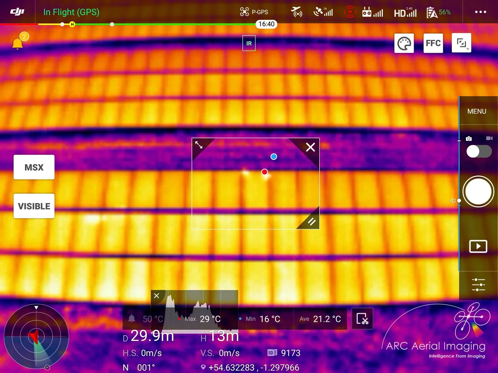
Task: Tap the Min 16 °C reading
Action: (x=260, y=319)
